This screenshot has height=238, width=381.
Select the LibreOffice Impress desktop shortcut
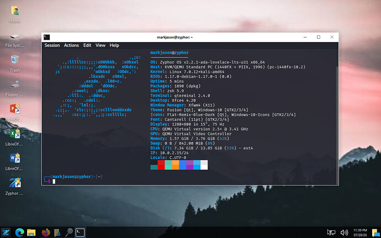[x=14, y=113]
